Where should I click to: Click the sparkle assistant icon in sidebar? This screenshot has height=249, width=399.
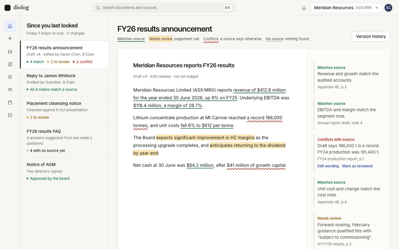(x=10, y=38)
